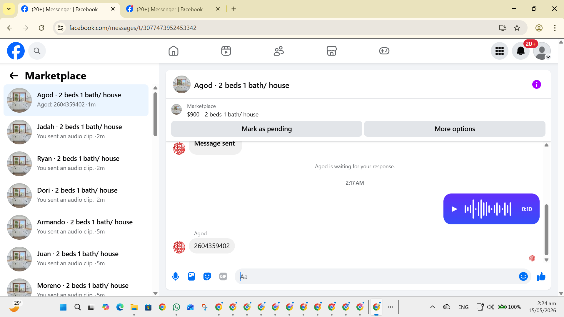Open the Facebook menu grid icon
564x317 pixels.
coord(499,51)
